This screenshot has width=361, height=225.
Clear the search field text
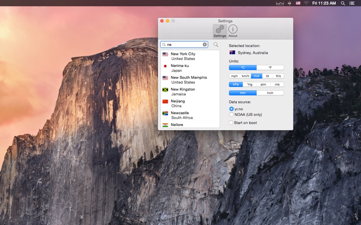(204, 45)
